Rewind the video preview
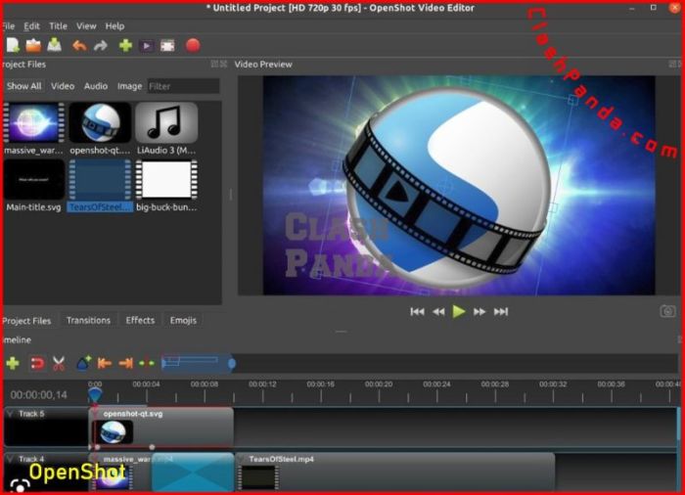This screenshot has width=685, height=495. click(438, 311)
